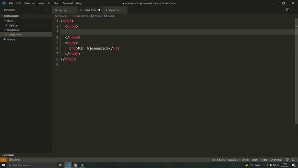Open app.py in the Explorer tree
The image size is (298, 168).
(26, 39)
